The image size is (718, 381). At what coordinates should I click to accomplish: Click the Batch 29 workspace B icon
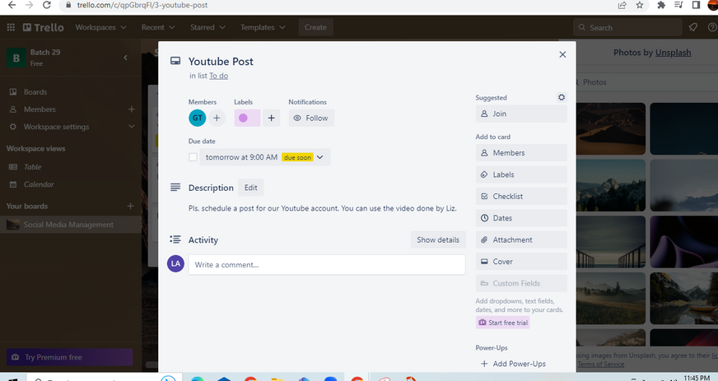pos(16,58)
